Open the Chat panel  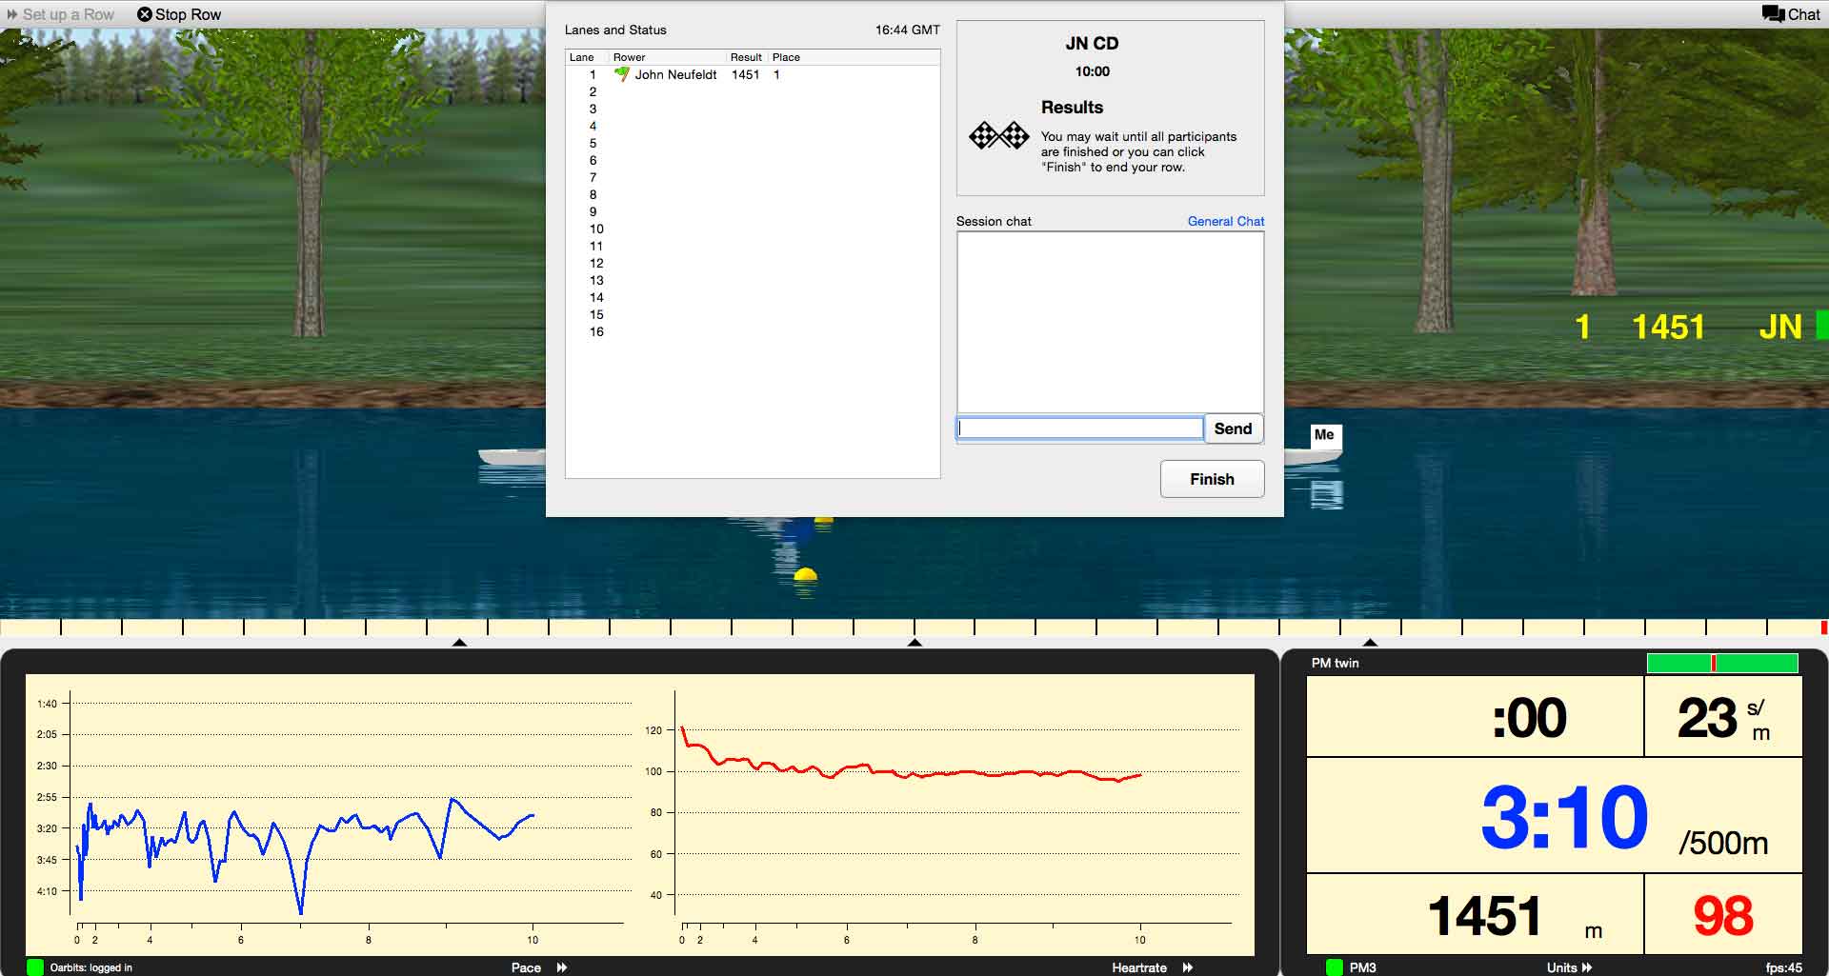pos(1791,14)
